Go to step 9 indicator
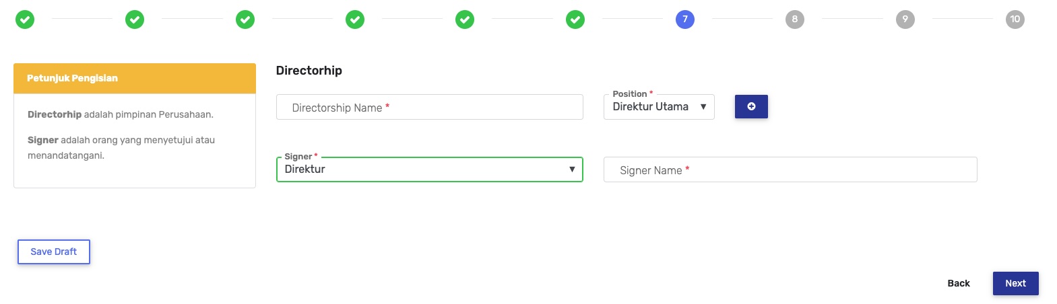The width and height of the screenshot is (1057, 304). tap(905, 20)
